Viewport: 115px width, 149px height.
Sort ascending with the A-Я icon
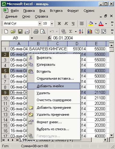coord(81,31)
